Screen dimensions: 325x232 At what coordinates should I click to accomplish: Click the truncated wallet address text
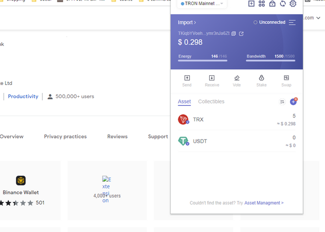(x=204, y=33)
